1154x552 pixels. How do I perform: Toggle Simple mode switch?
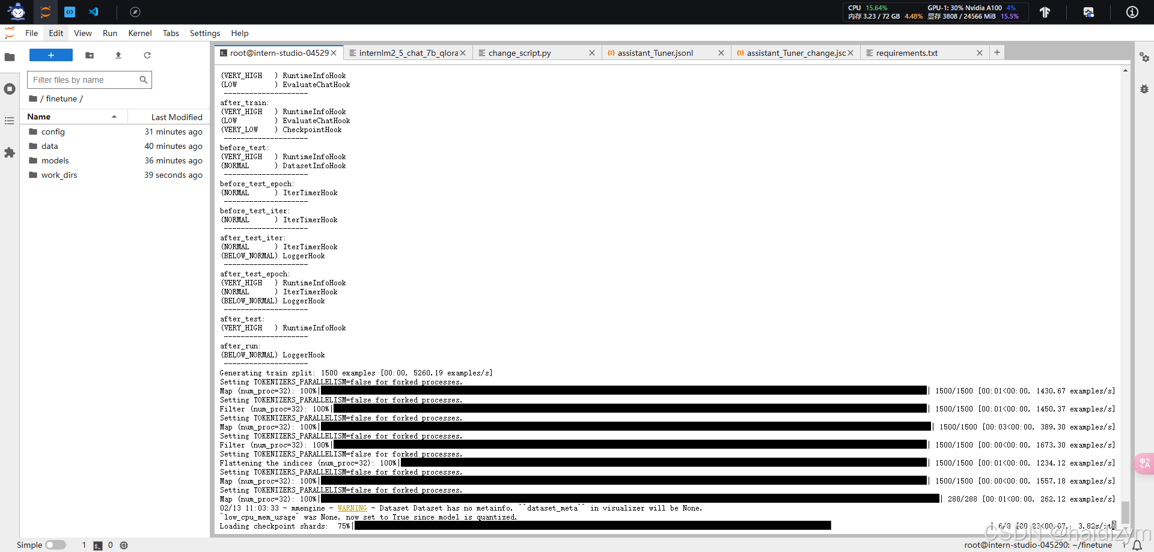[x=55, y=545]
